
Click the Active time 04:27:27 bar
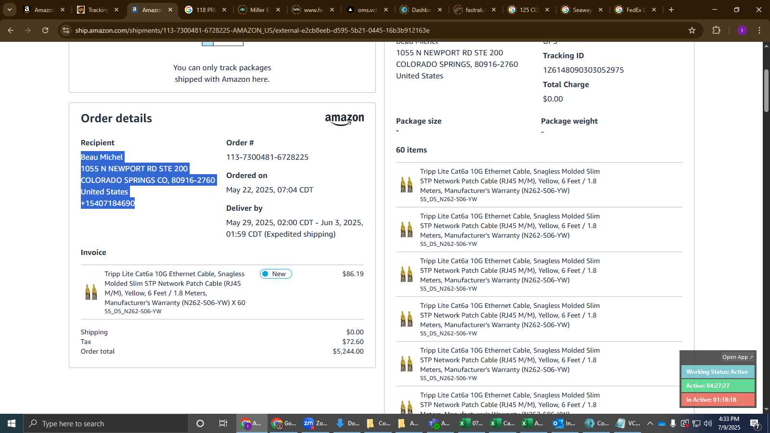pyautogui.click(x=718, y=386)
